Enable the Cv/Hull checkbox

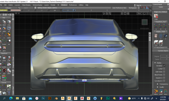164,69
